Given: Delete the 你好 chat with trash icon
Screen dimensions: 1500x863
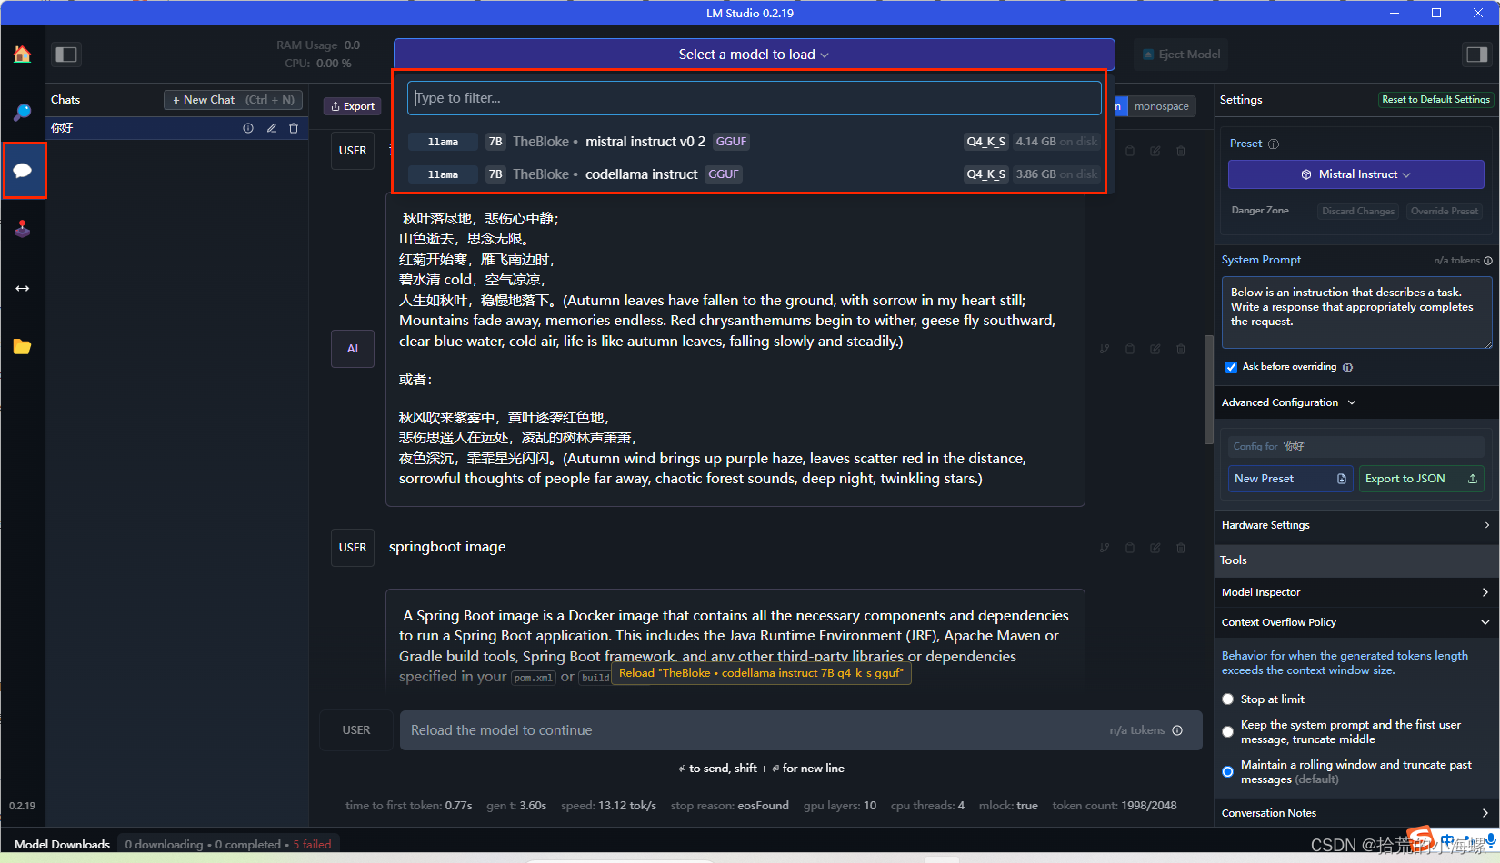Looking at the screenshot, I should tap(294, 128).
